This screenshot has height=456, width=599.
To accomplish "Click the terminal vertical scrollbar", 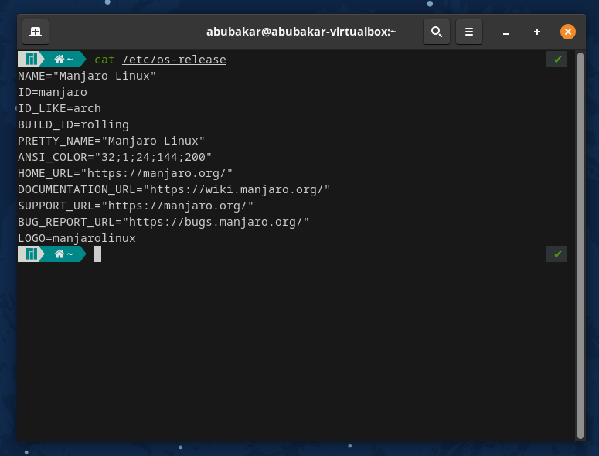I will 580,246.
